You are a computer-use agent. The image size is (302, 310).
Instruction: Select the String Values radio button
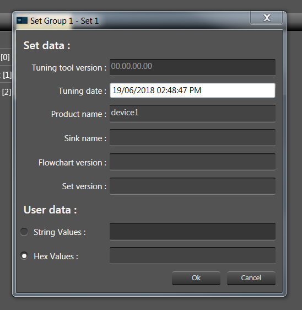point(24,232)
